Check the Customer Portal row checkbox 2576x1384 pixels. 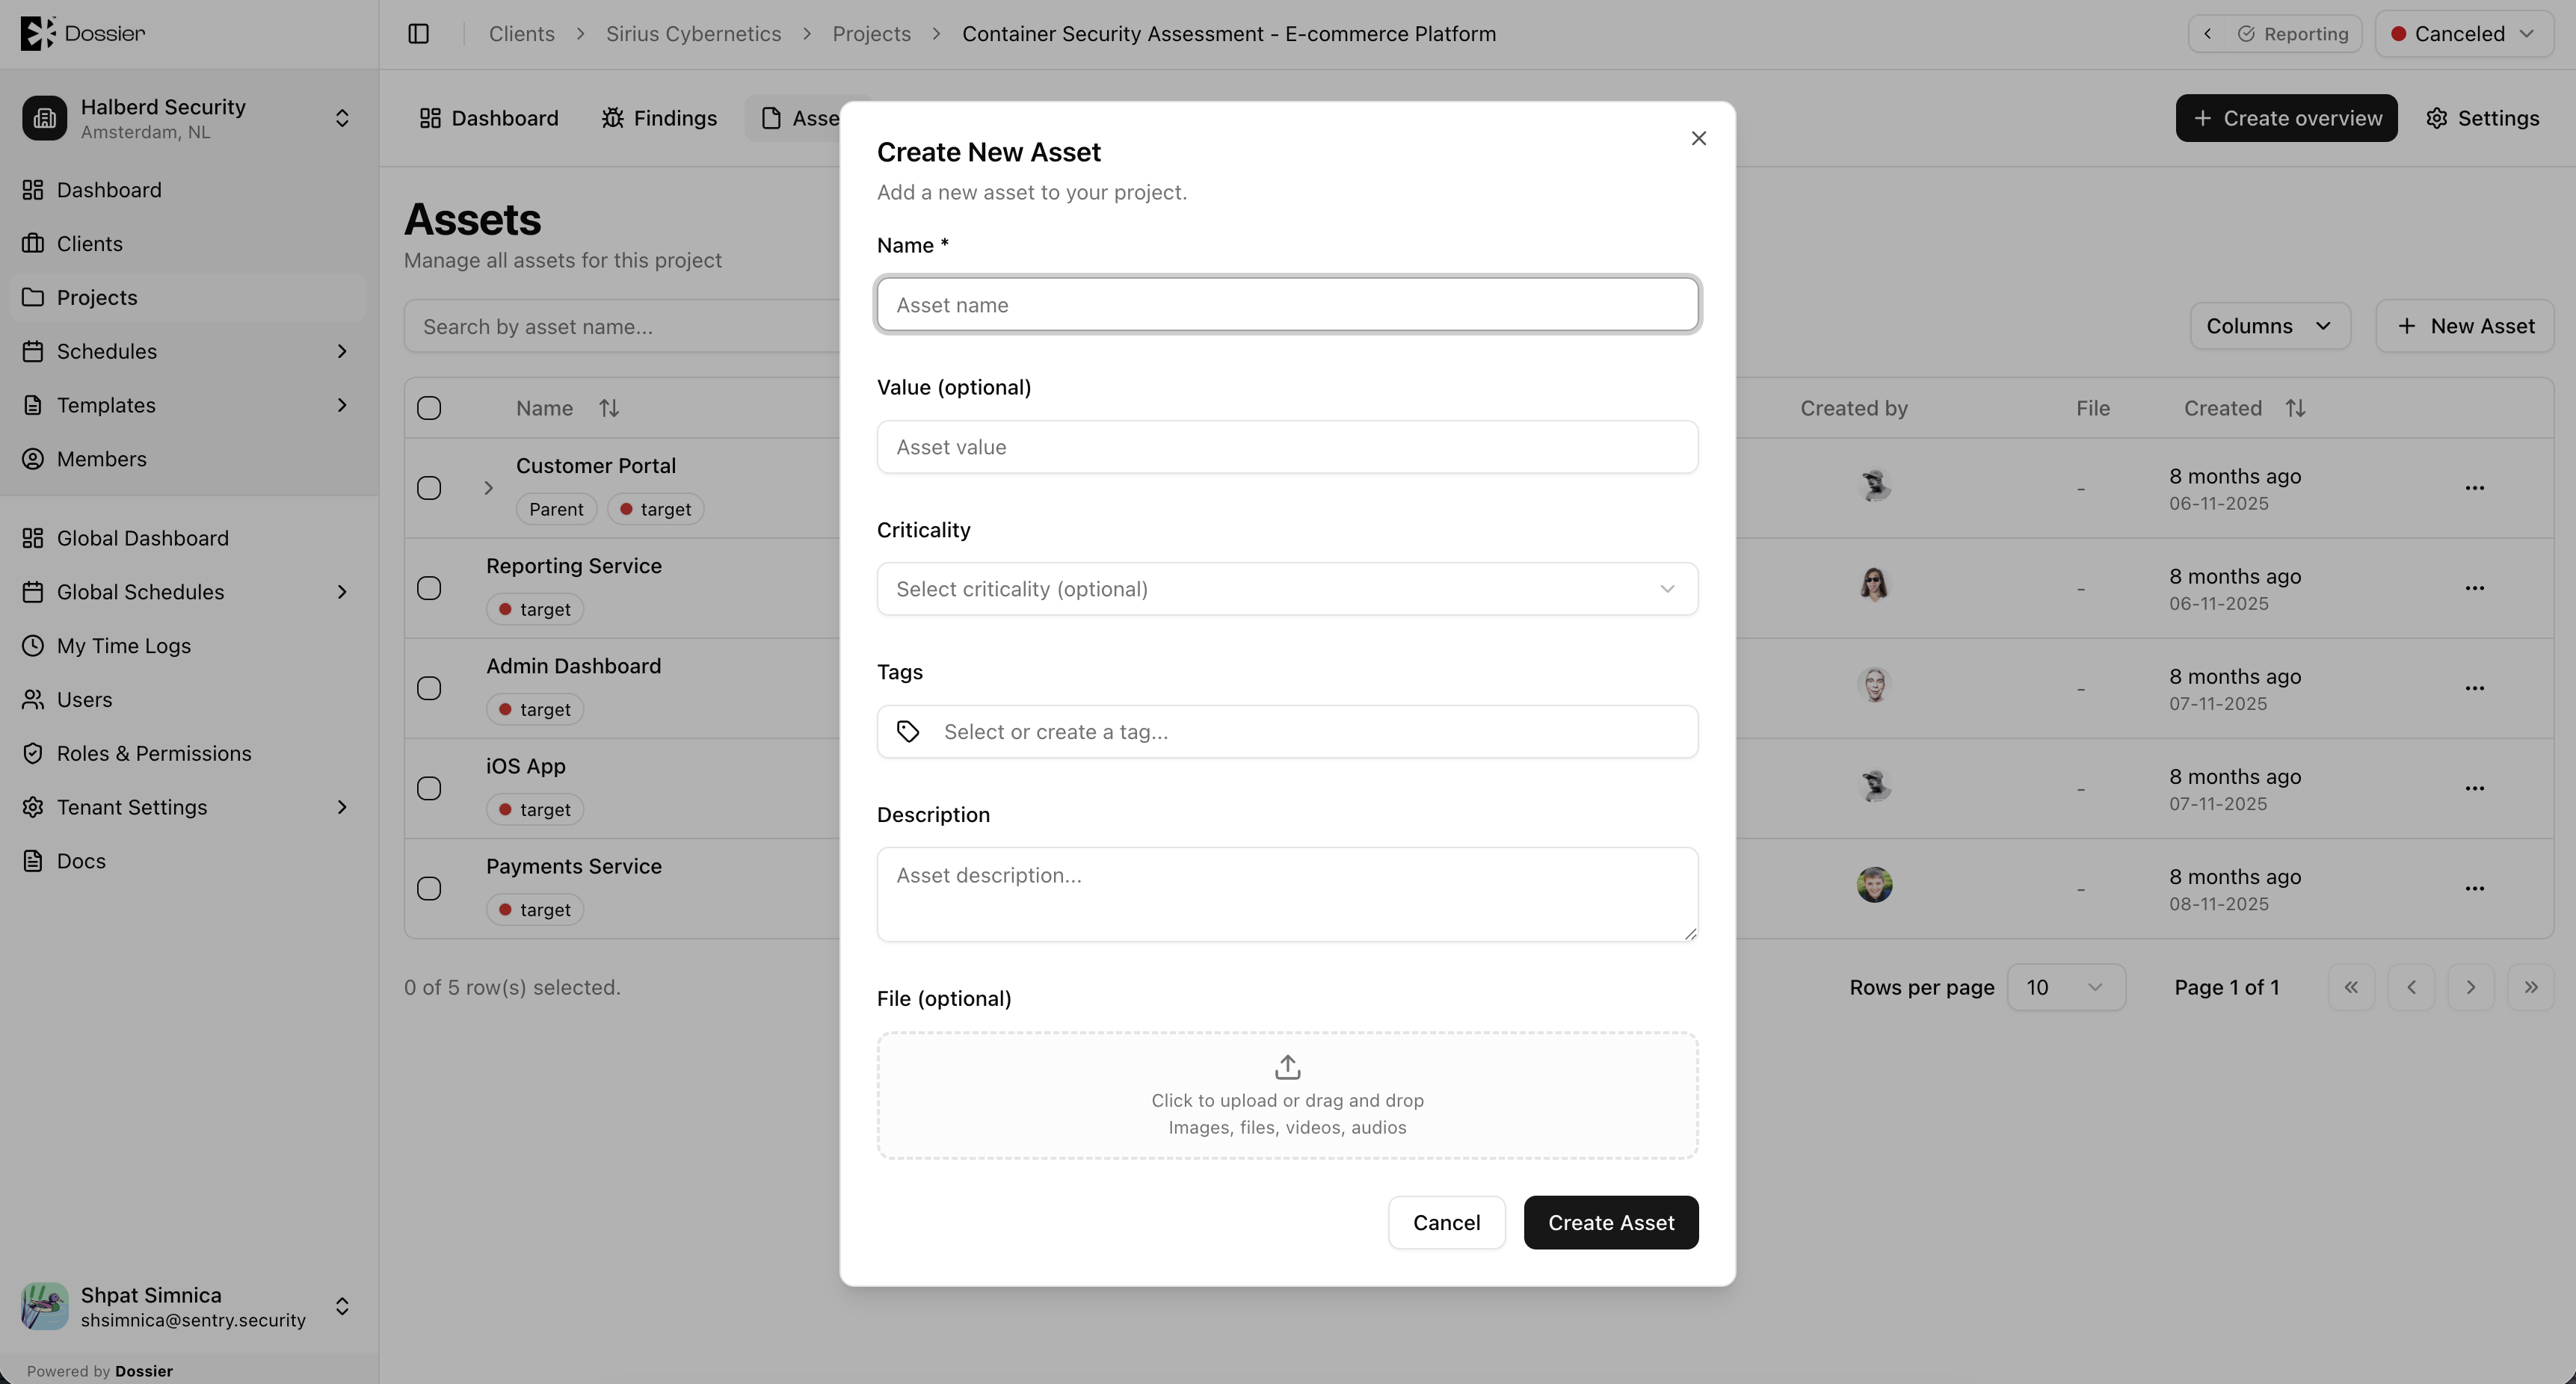pyautogui.click(x=429, y=488)
